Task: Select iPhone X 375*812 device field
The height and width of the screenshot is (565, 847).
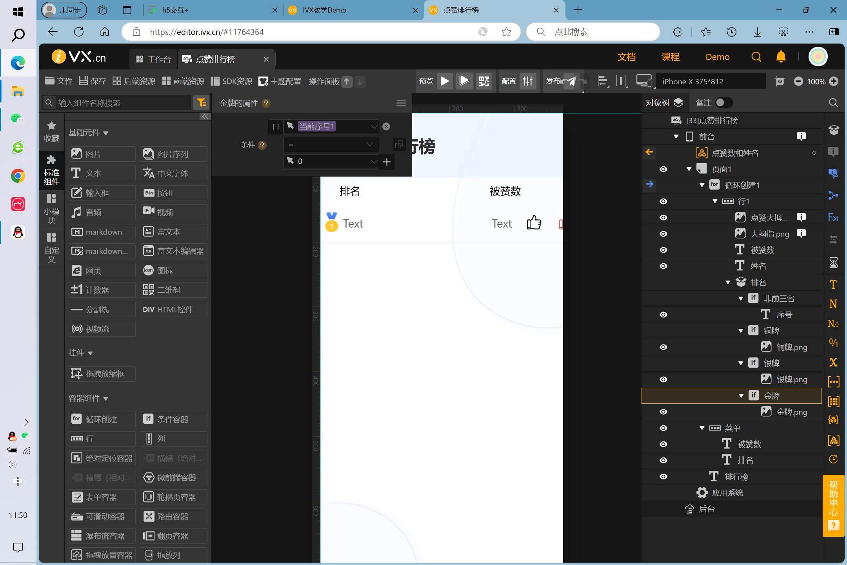Action: tap(711, 81)
